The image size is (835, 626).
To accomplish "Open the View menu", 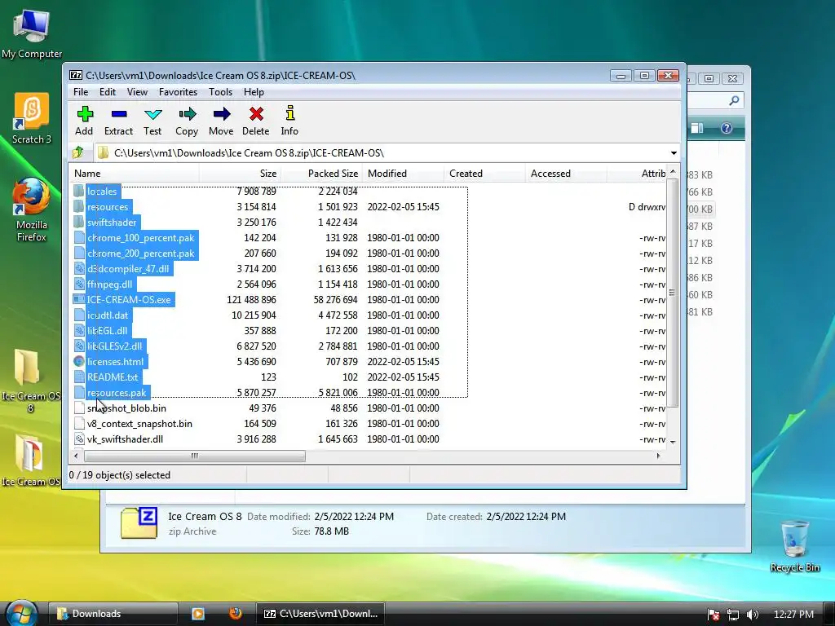I will click(137, 92).
